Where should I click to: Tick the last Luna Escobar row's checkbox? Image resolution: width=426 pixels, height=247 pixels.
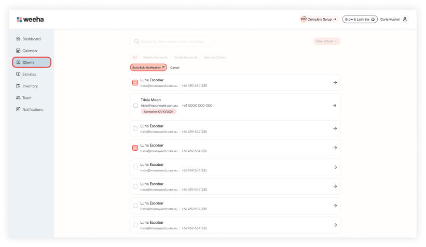pos(135,225)
